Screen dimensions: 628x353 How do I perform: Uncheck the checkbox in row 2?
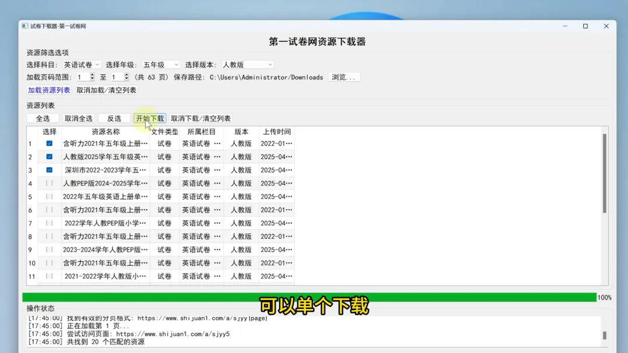(49, 157)
